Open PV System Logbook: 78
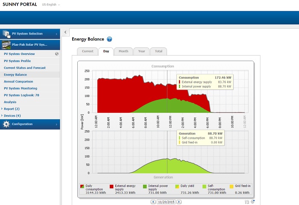Screen dimensions: 299x205 [21, 95]
